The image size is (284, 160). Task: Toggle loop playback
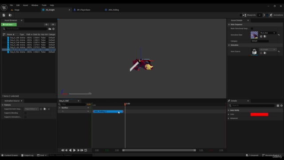point(86,150)
